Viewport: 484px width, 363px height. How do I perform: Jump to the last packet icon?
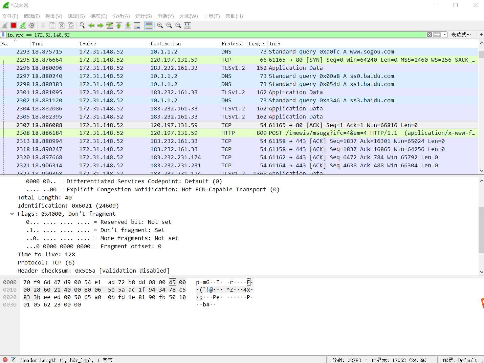(128, 25)
